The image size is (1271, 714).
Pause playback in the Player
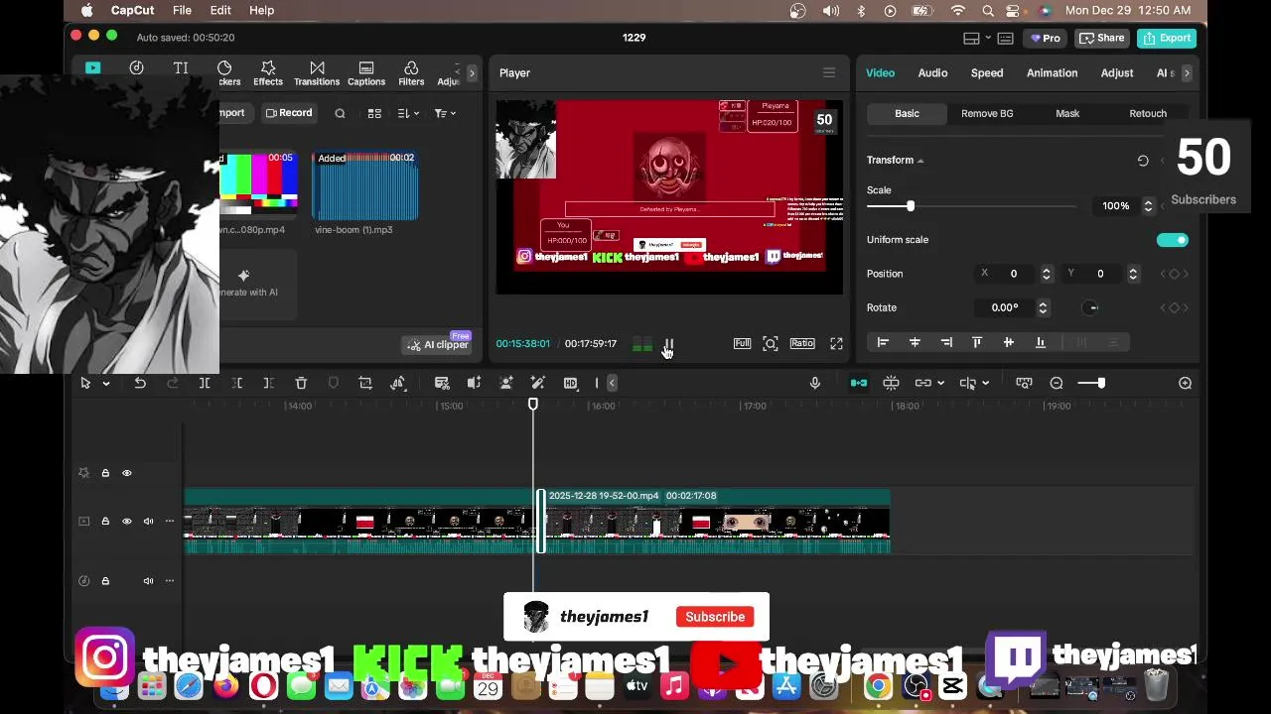(668, 343)
